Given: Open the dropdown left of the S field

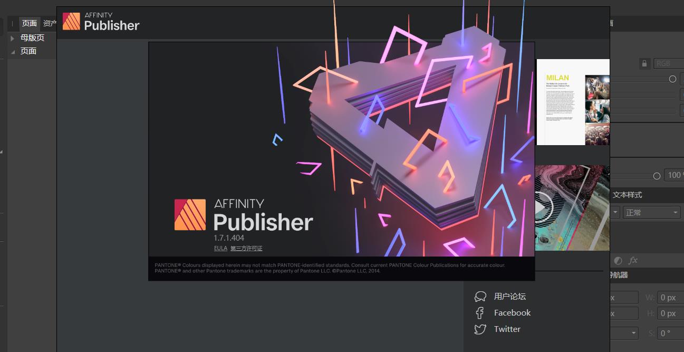Looking at the screenshot, I should (624, 334).
